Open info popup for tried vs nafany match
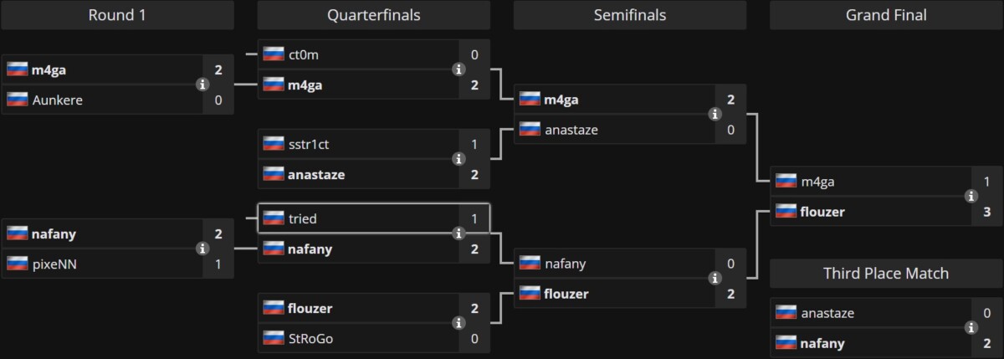This screenshot has height=359, width=1004. click(458, 233)
